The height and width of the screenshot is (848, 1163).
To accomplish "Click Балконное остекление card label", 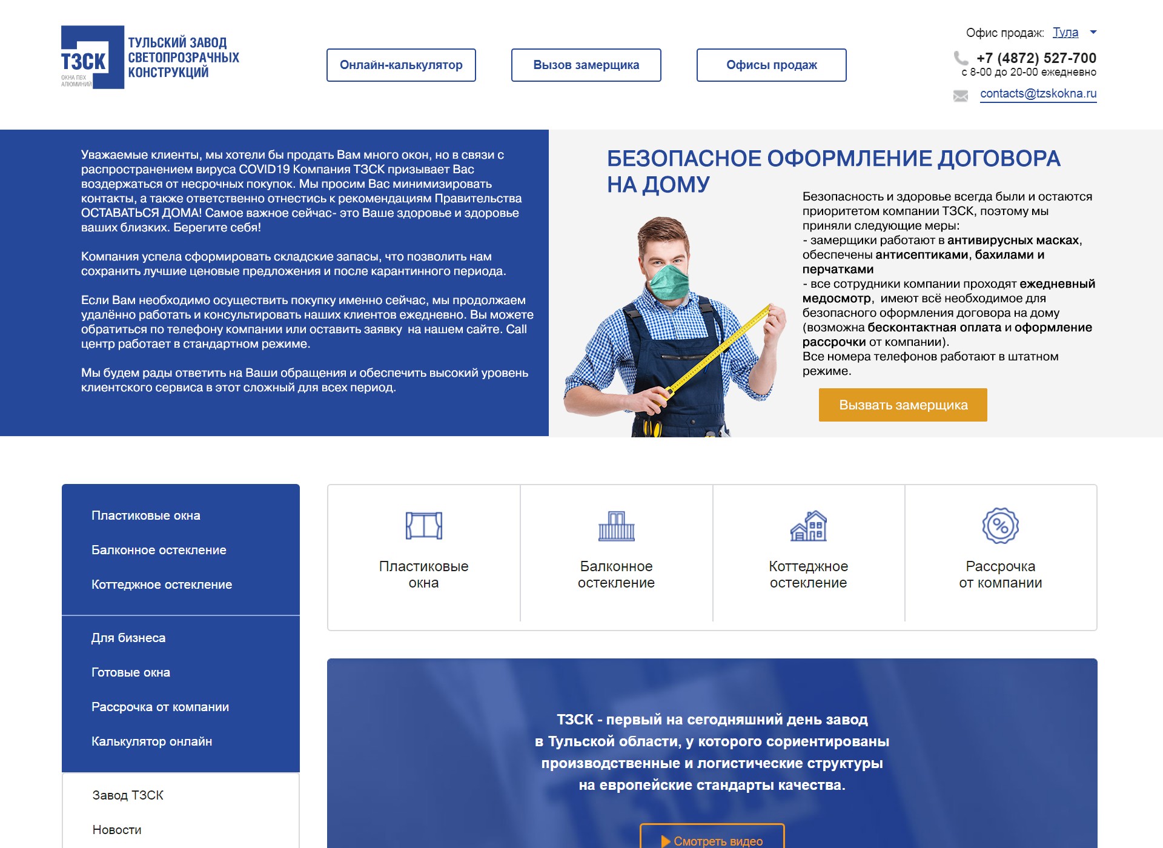I will (616, 574).
